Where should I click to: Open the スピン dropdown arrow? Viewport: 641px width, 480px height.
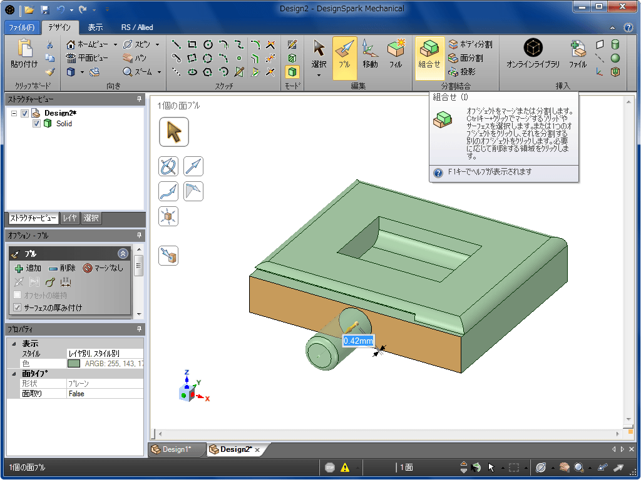coord(157,44)
